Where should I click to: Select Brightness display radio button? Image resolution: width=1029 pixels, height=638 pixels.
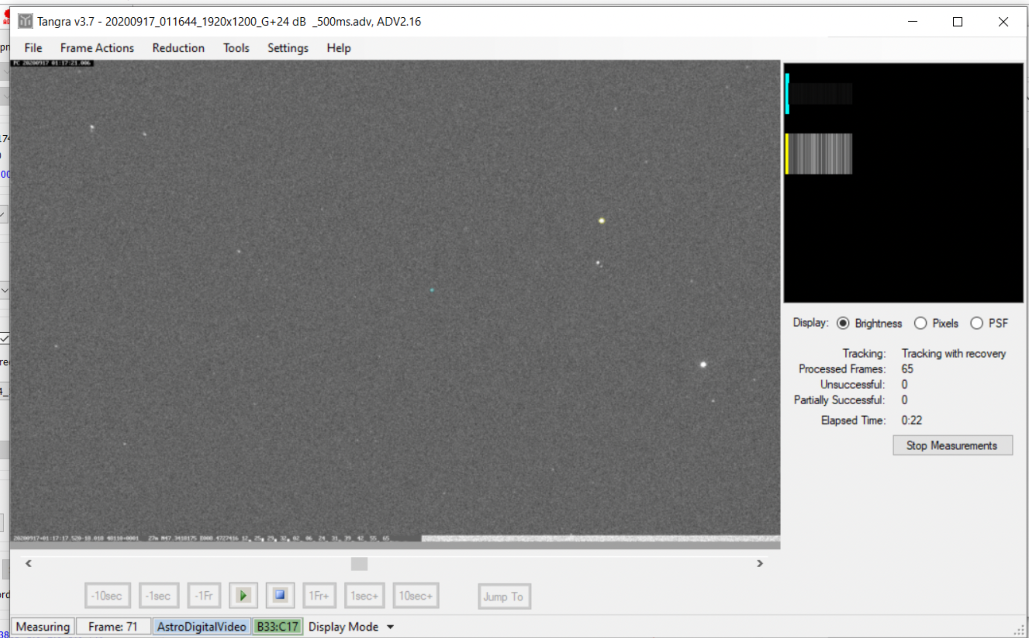[843, 323]
